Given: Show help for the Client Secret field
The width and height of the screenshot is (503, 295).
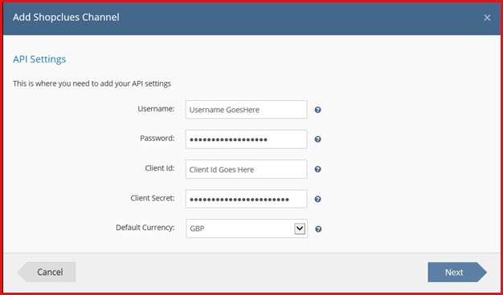Looking at the screenshot, I should [x=317, y=199].
